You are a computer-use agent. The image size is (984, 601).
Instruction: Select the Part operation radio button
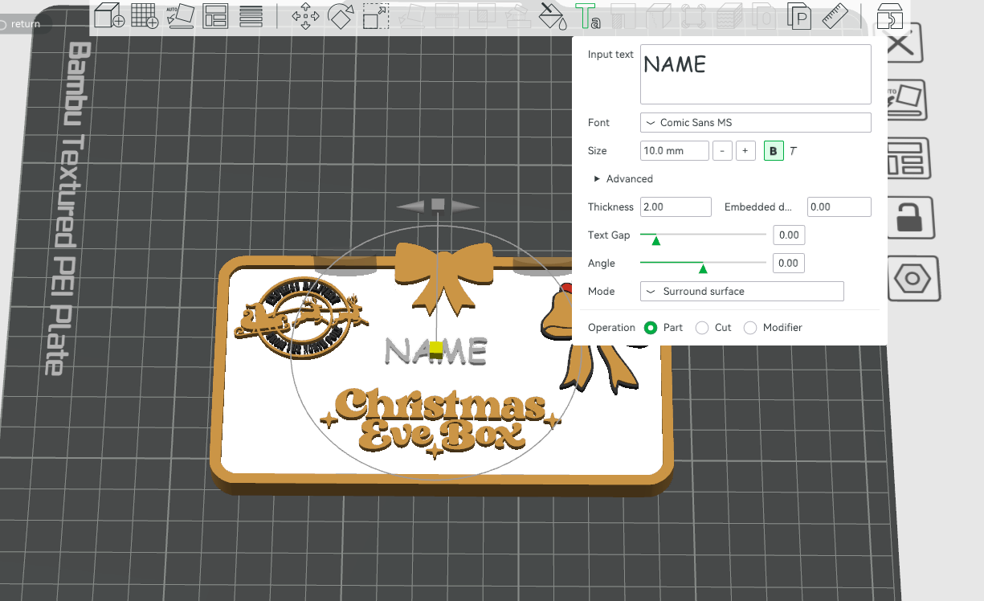pos(651,328)
